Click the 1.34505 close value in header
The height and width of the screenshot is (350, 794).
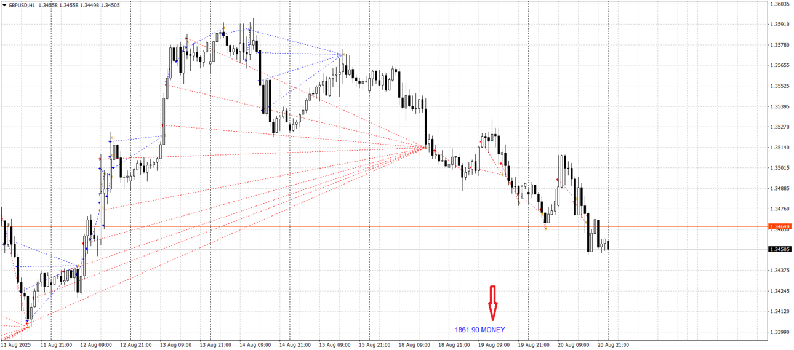110,5
